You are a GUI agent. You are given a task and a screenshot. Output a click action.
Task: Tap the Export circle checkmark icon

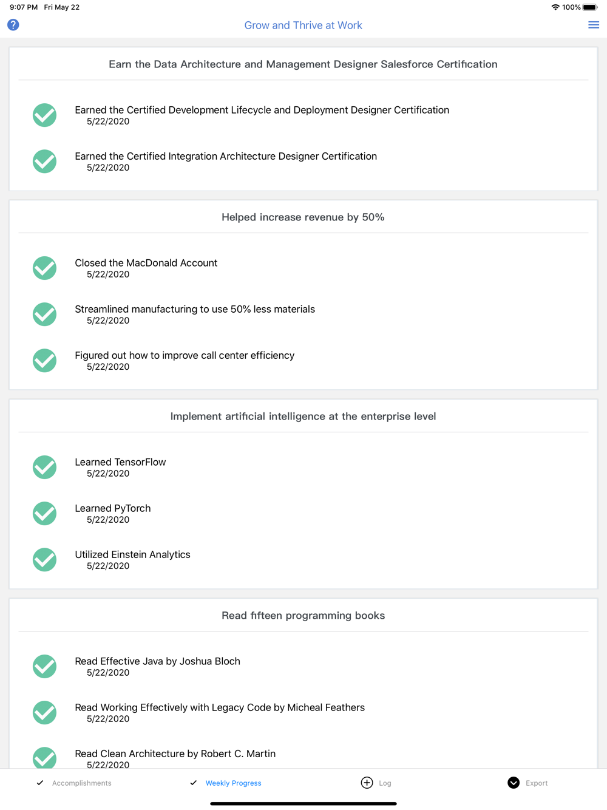coord(514,783)
